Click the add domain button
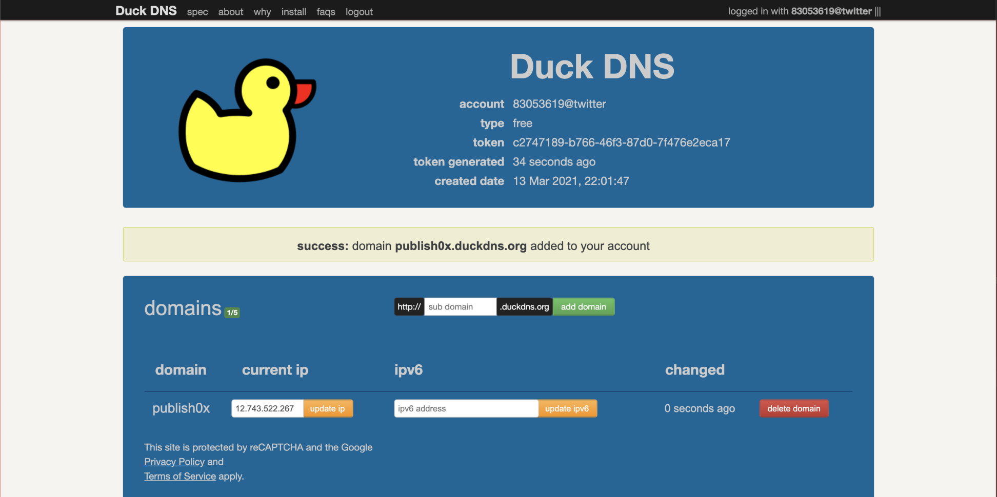 pyautogui.click(x=583, y=306)
